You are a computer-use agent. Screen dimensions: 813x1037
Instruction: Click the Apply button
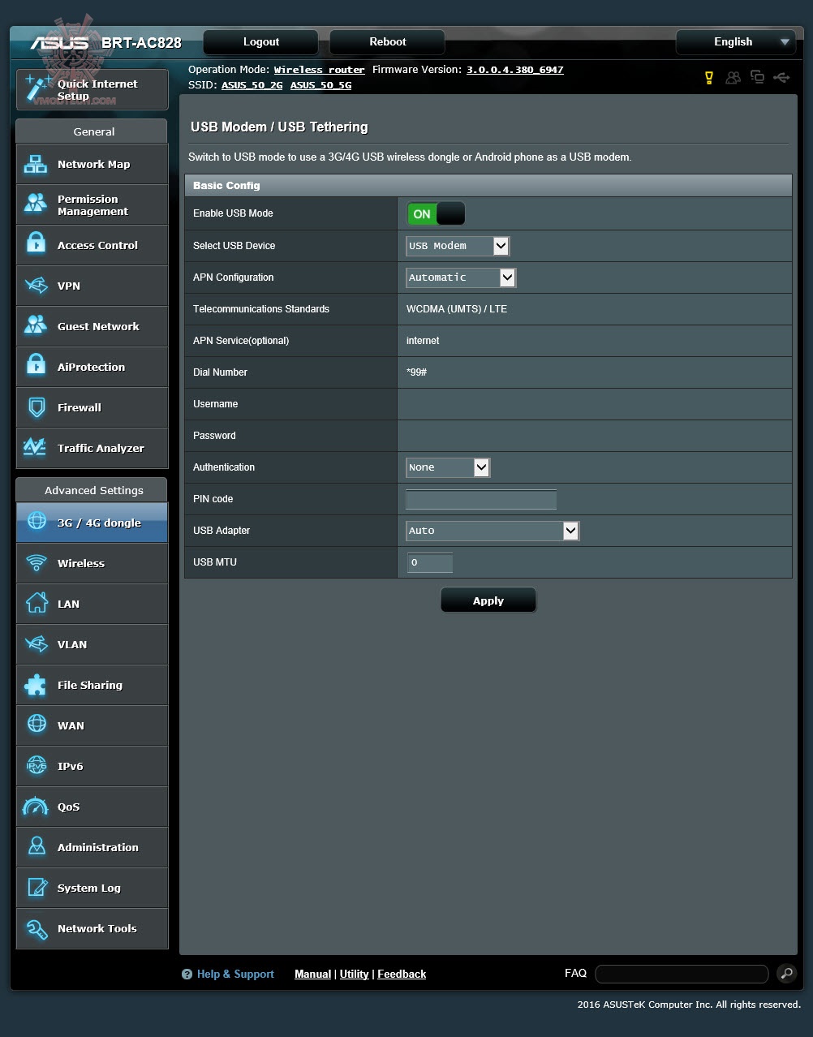(488, 600)
